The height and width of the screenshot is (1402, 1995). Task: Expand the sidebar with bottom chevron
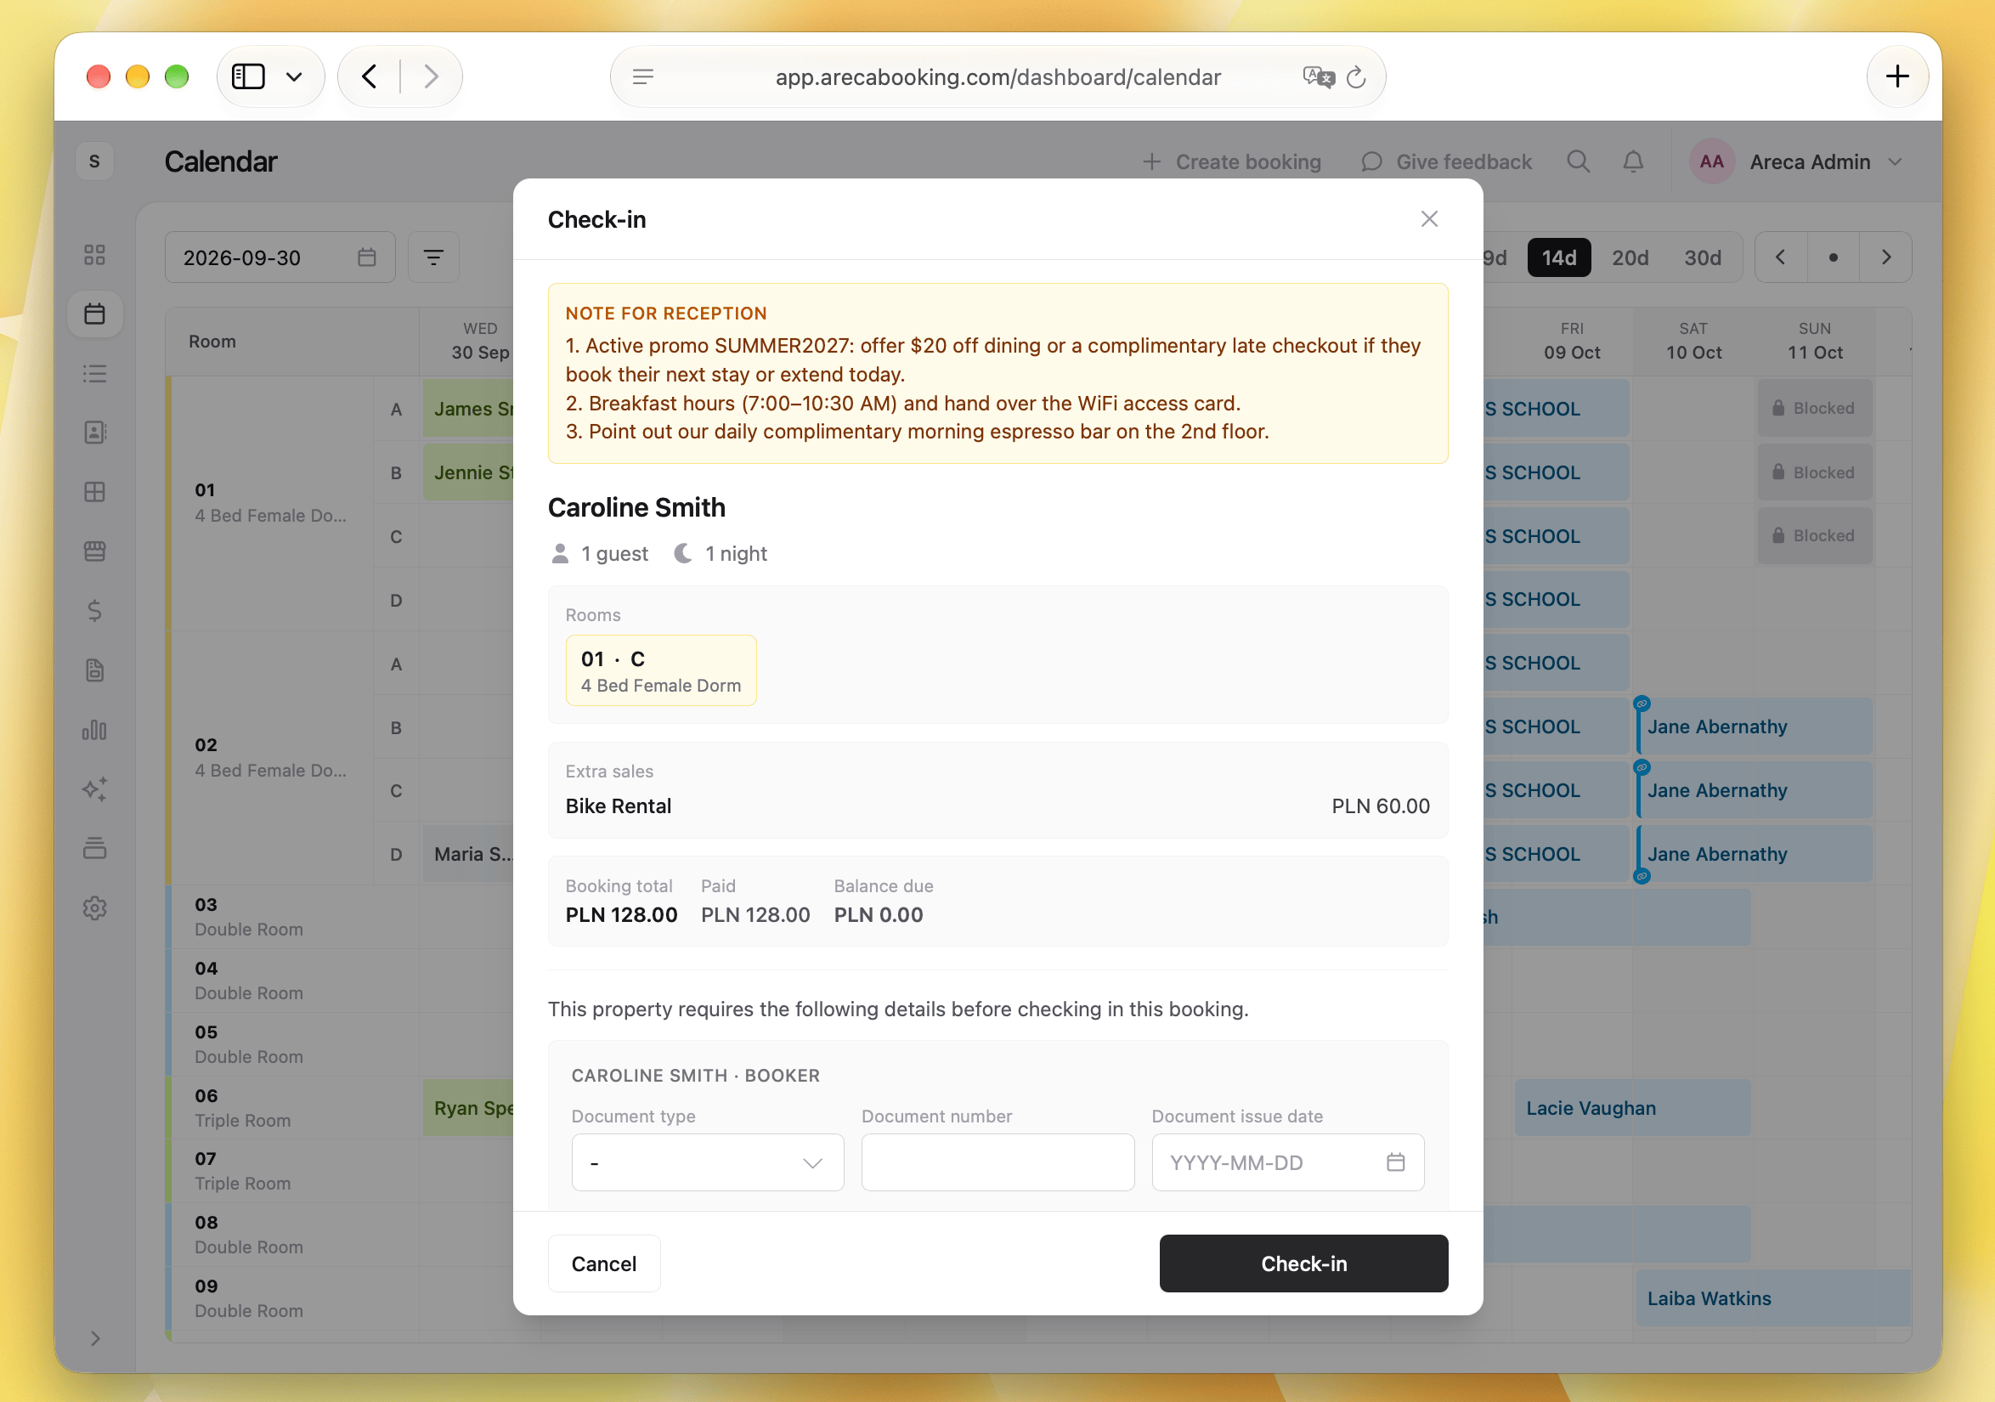pos(95,1338)
